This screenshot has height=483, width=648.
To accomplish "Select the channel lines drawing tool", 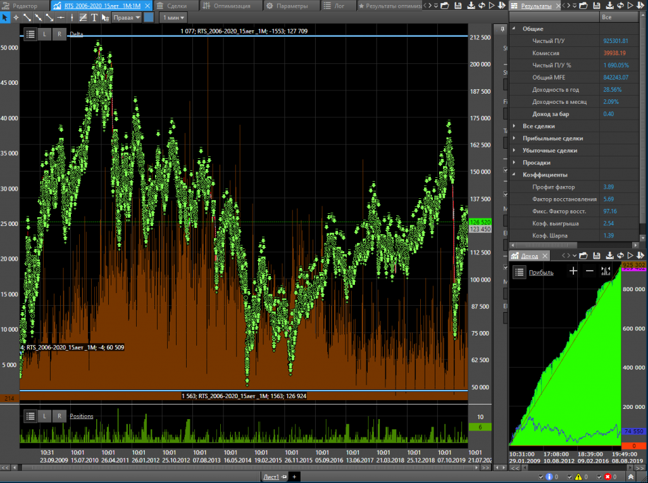I will tap(83, 17).
